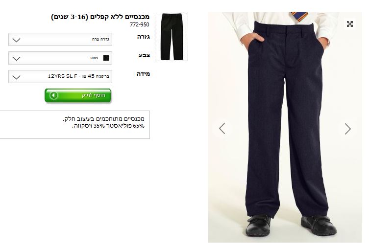Open the גזרה fit dropdown
The width and height of the screenshot is (369, 248).
click(60, 40)
